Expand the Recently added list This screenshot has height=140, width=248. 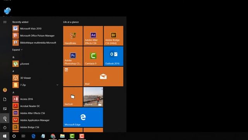(x=17, y=50)
